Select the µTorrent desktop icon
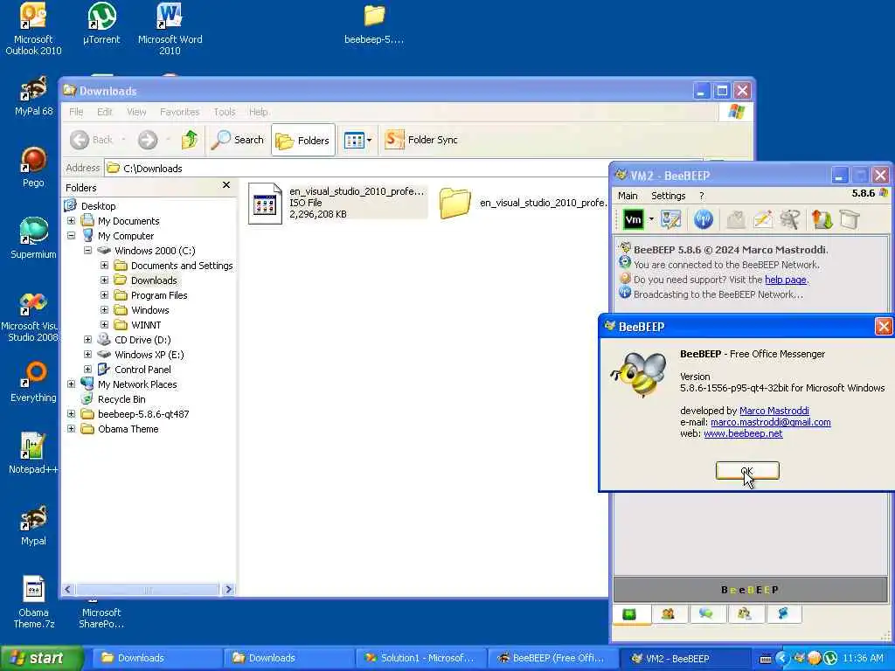Viewport: 895px width, 671px height. pos(101,24)
